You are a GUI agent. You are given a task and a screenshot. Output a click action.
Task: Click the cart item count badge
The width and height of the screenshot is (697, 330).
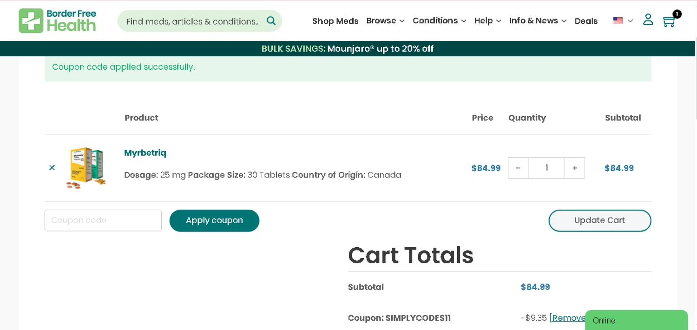[677, 14]
